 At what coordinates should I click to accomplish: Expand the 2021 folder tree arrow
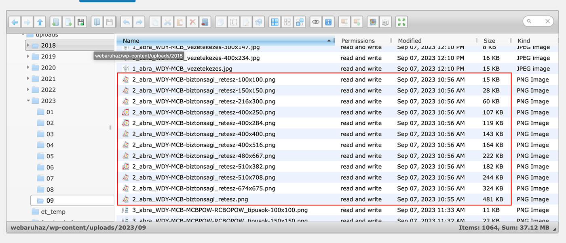click(x=28, y=79)
